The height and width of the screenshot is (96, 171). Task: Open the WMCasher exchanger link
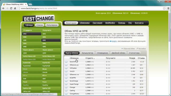click(x=73, y=68)
